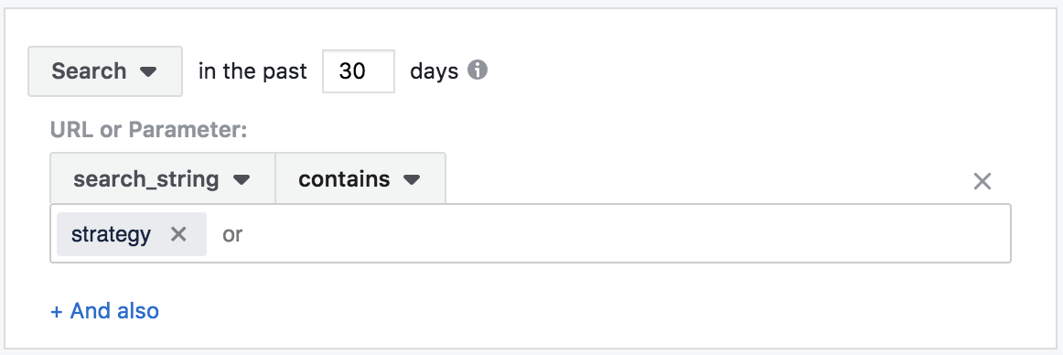Image resolution: width=1063 pixels, height=355 pixels.
Task: Click the caret next to search_string
Action: click(242, 179)
